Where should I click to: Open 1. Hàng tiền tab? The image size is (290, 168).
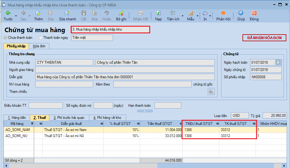(17, 118)
